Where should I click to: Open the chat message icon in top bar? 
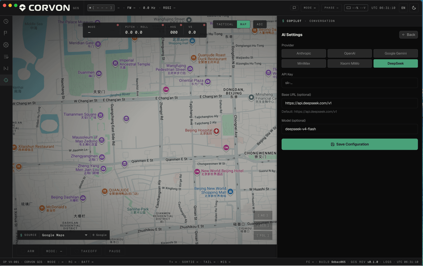coord(294,8)
